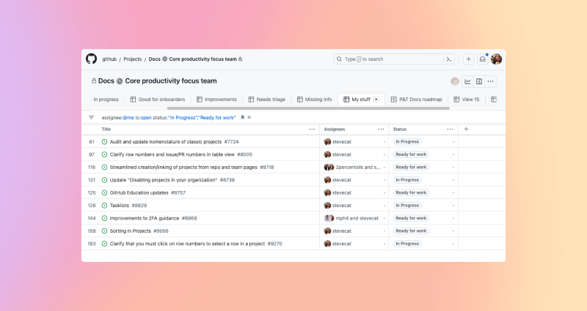Switch to the In progress tab
Screen dimensions: 587x311
point(106,100)
